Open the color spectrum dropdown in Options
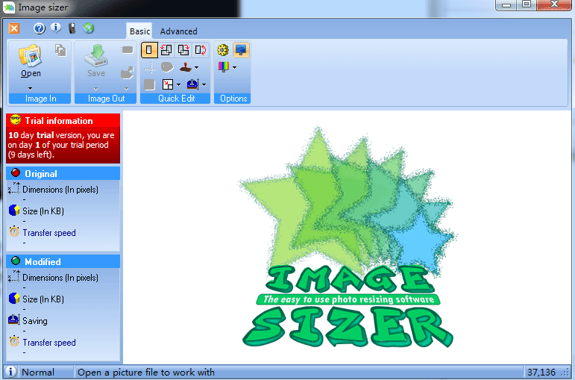575x380 pixels. 234,67
